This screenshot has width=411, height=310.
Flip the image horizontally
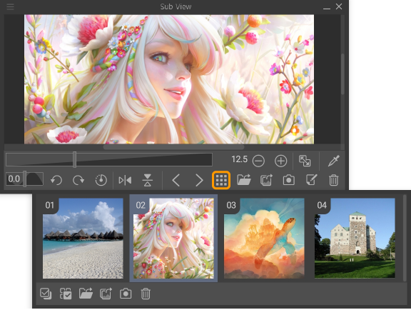[x=125, y=180]
